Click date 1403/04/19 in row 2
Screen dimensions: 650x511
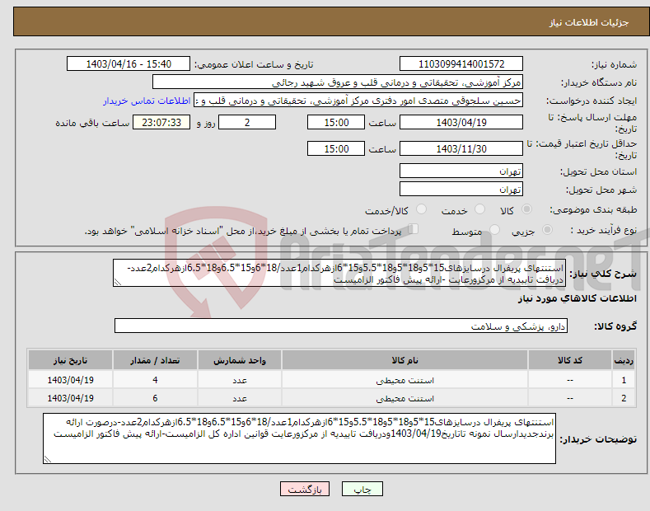point(71,398)
